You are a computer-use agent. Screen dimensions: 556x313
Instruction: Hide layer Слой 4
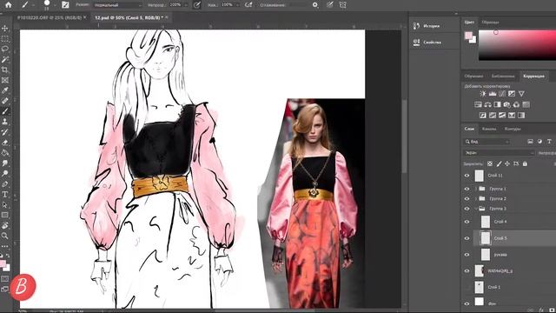click(x=467, y=222)
